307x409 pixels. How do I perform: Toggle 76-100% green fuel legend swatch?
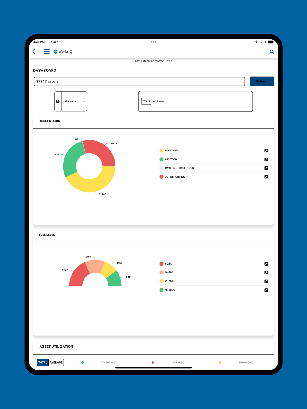[x=161, y=290]
